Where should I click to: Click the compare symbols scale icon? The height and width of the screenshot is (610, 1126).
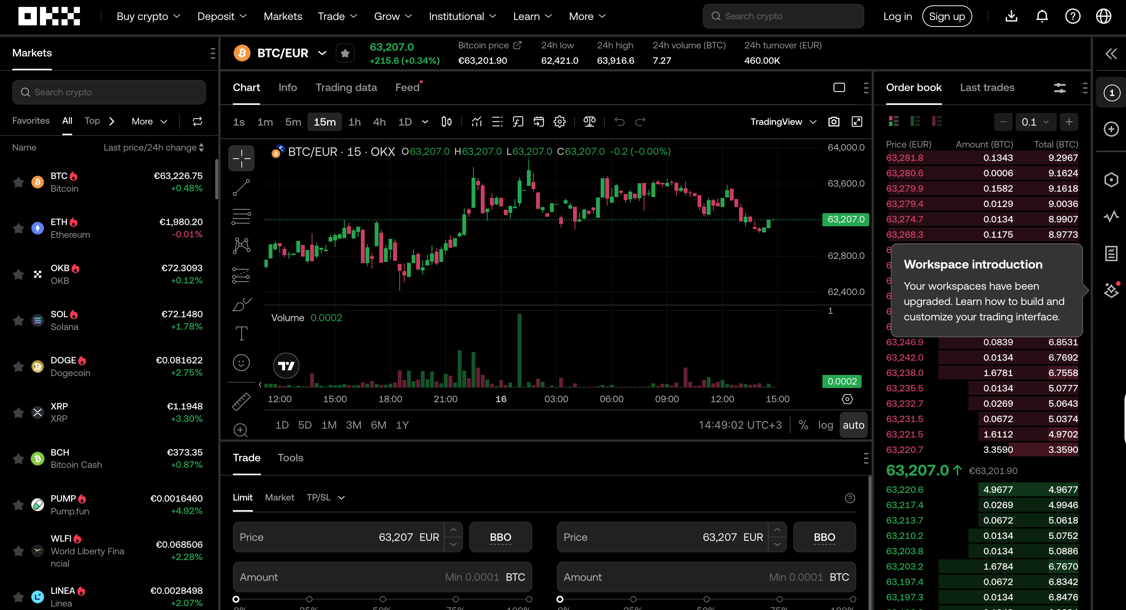pyautogui.click(x=589, y=121)
